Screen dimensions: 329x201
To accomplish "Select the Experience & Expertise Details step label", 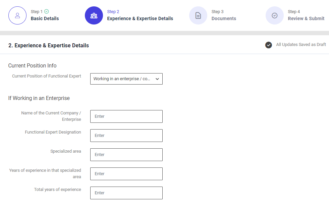I will [140, 18].
